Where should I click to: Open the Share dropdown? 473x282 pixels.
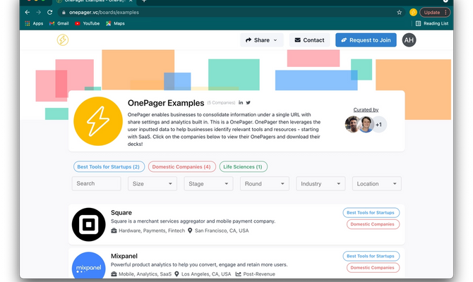261,40
